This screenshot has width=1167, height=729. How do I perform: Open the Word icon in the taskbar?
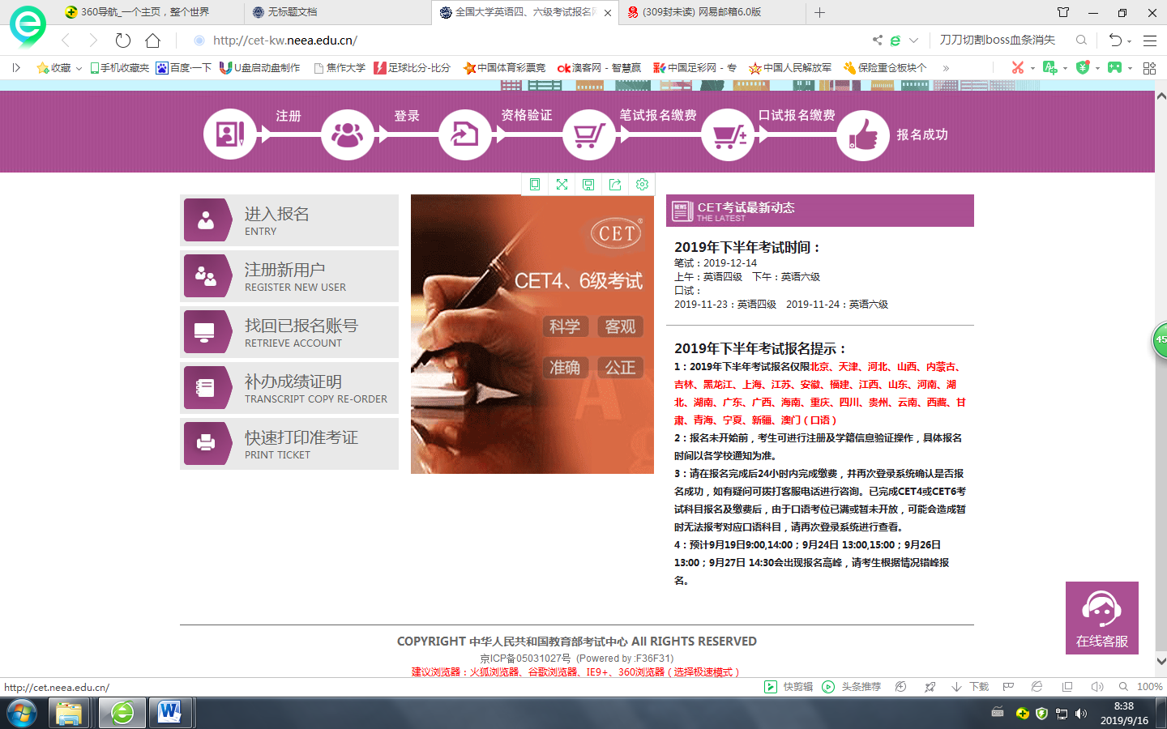[x=169, y=713]
